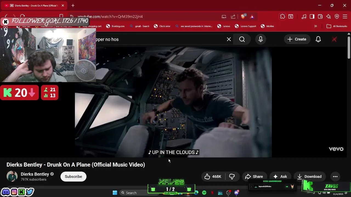The height and width of the screenshot is (197, 351).
Task: Open more actions three-dot menu under video
Action: point(335,176)
